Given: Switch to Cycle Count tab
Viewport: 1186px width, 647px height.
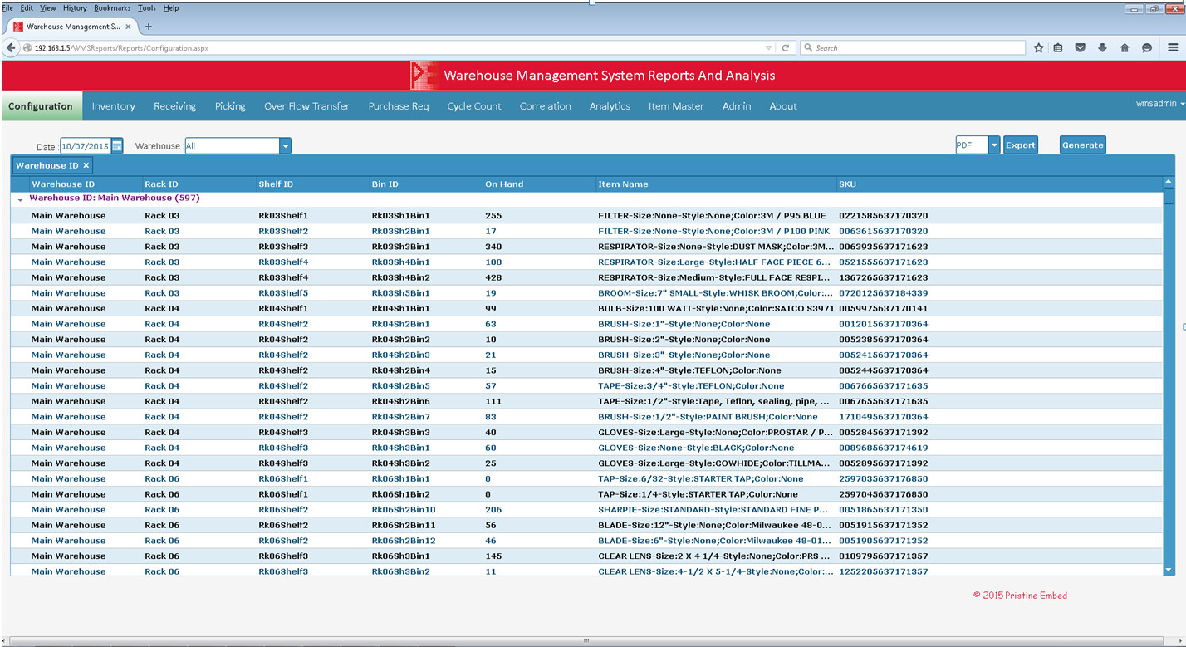Looking at the screenshot, I should pyautogui.click(x=474, y=106).
